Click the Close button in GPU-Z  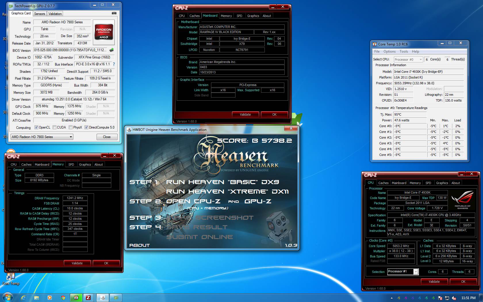107,137
